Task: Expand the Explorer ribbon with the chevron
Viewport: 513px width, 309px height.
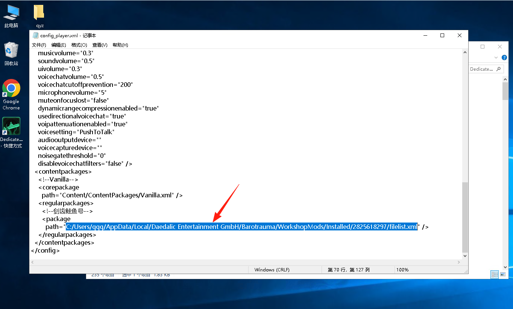Action: (496, 58)
